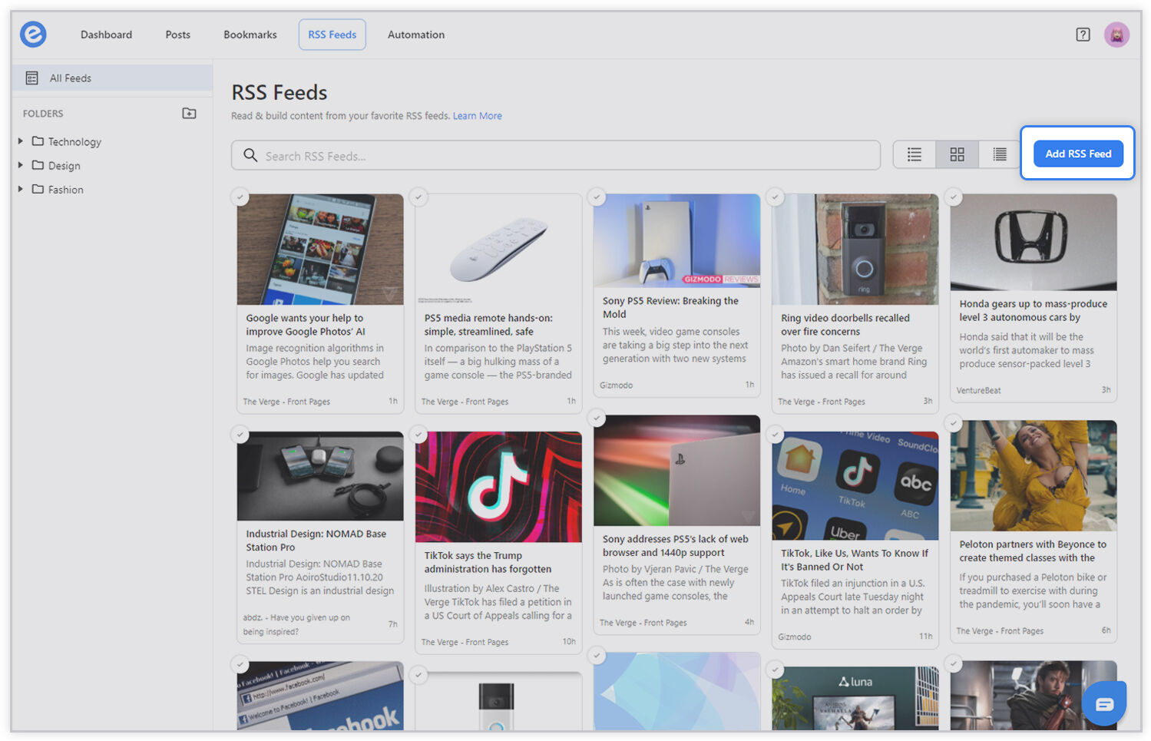Image resolution: width=1151 pixels, height=741 pixels.
Task: Open the PS5 remote thumbnail image
Action: (498, 250)
